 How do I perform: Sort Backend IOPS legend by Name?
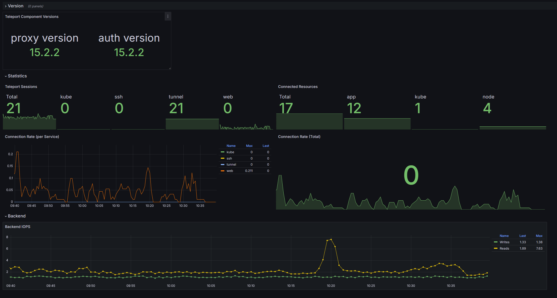point(504,236)
